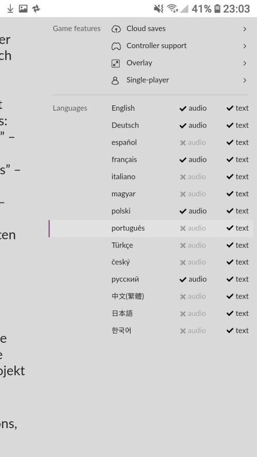257x457 pixels.
Task: Click the Game features section label
Action: tap(77, 29)
